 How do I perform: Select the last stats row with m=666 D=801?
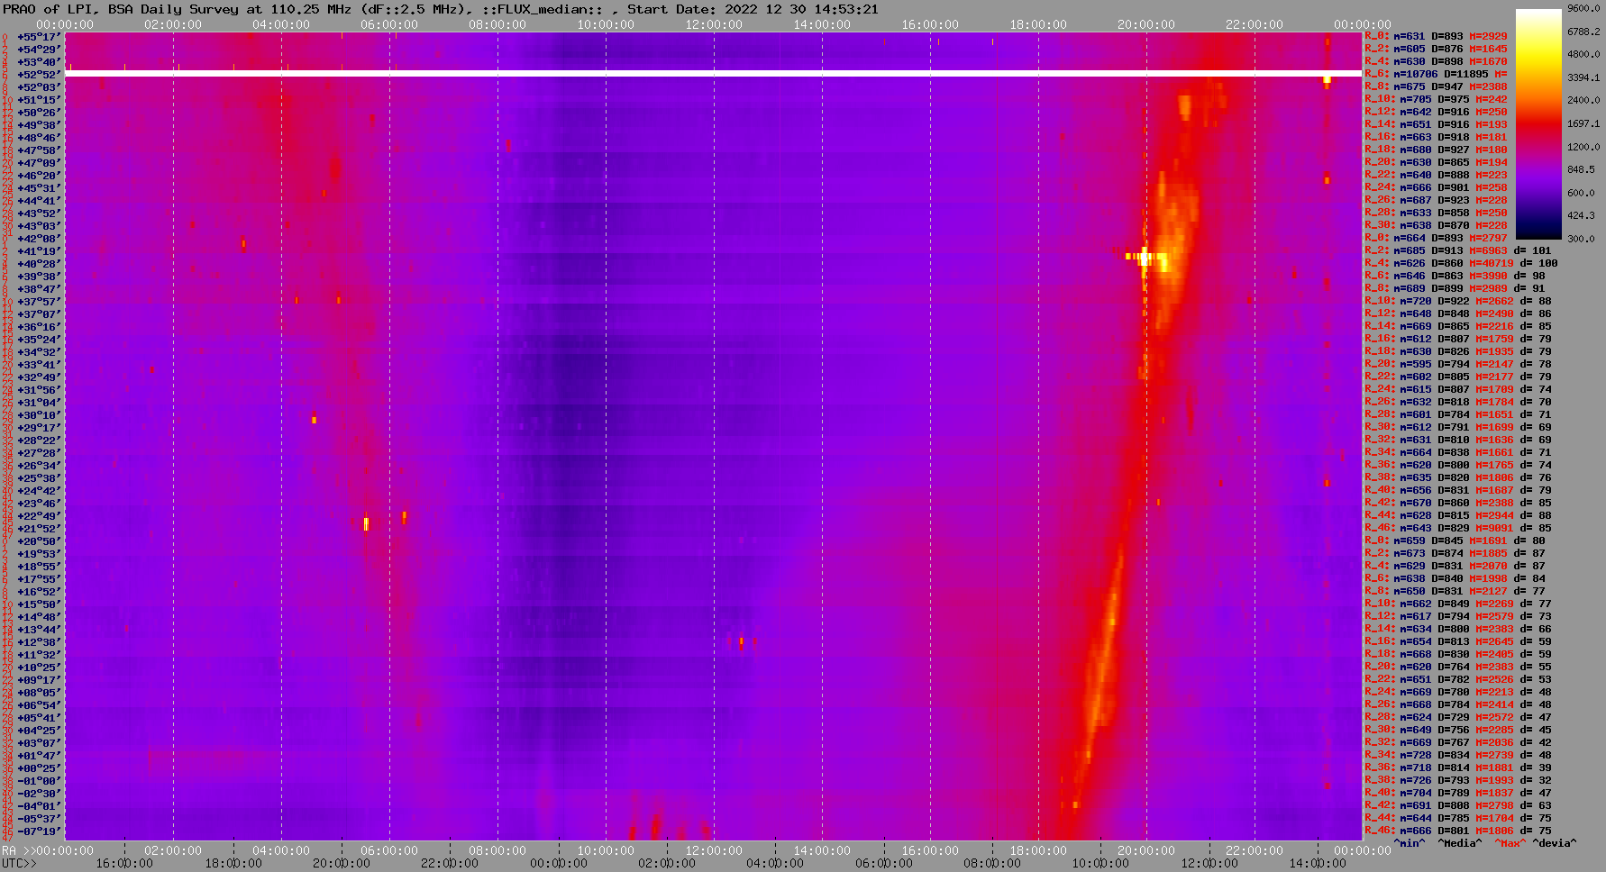coord(1458,831)
